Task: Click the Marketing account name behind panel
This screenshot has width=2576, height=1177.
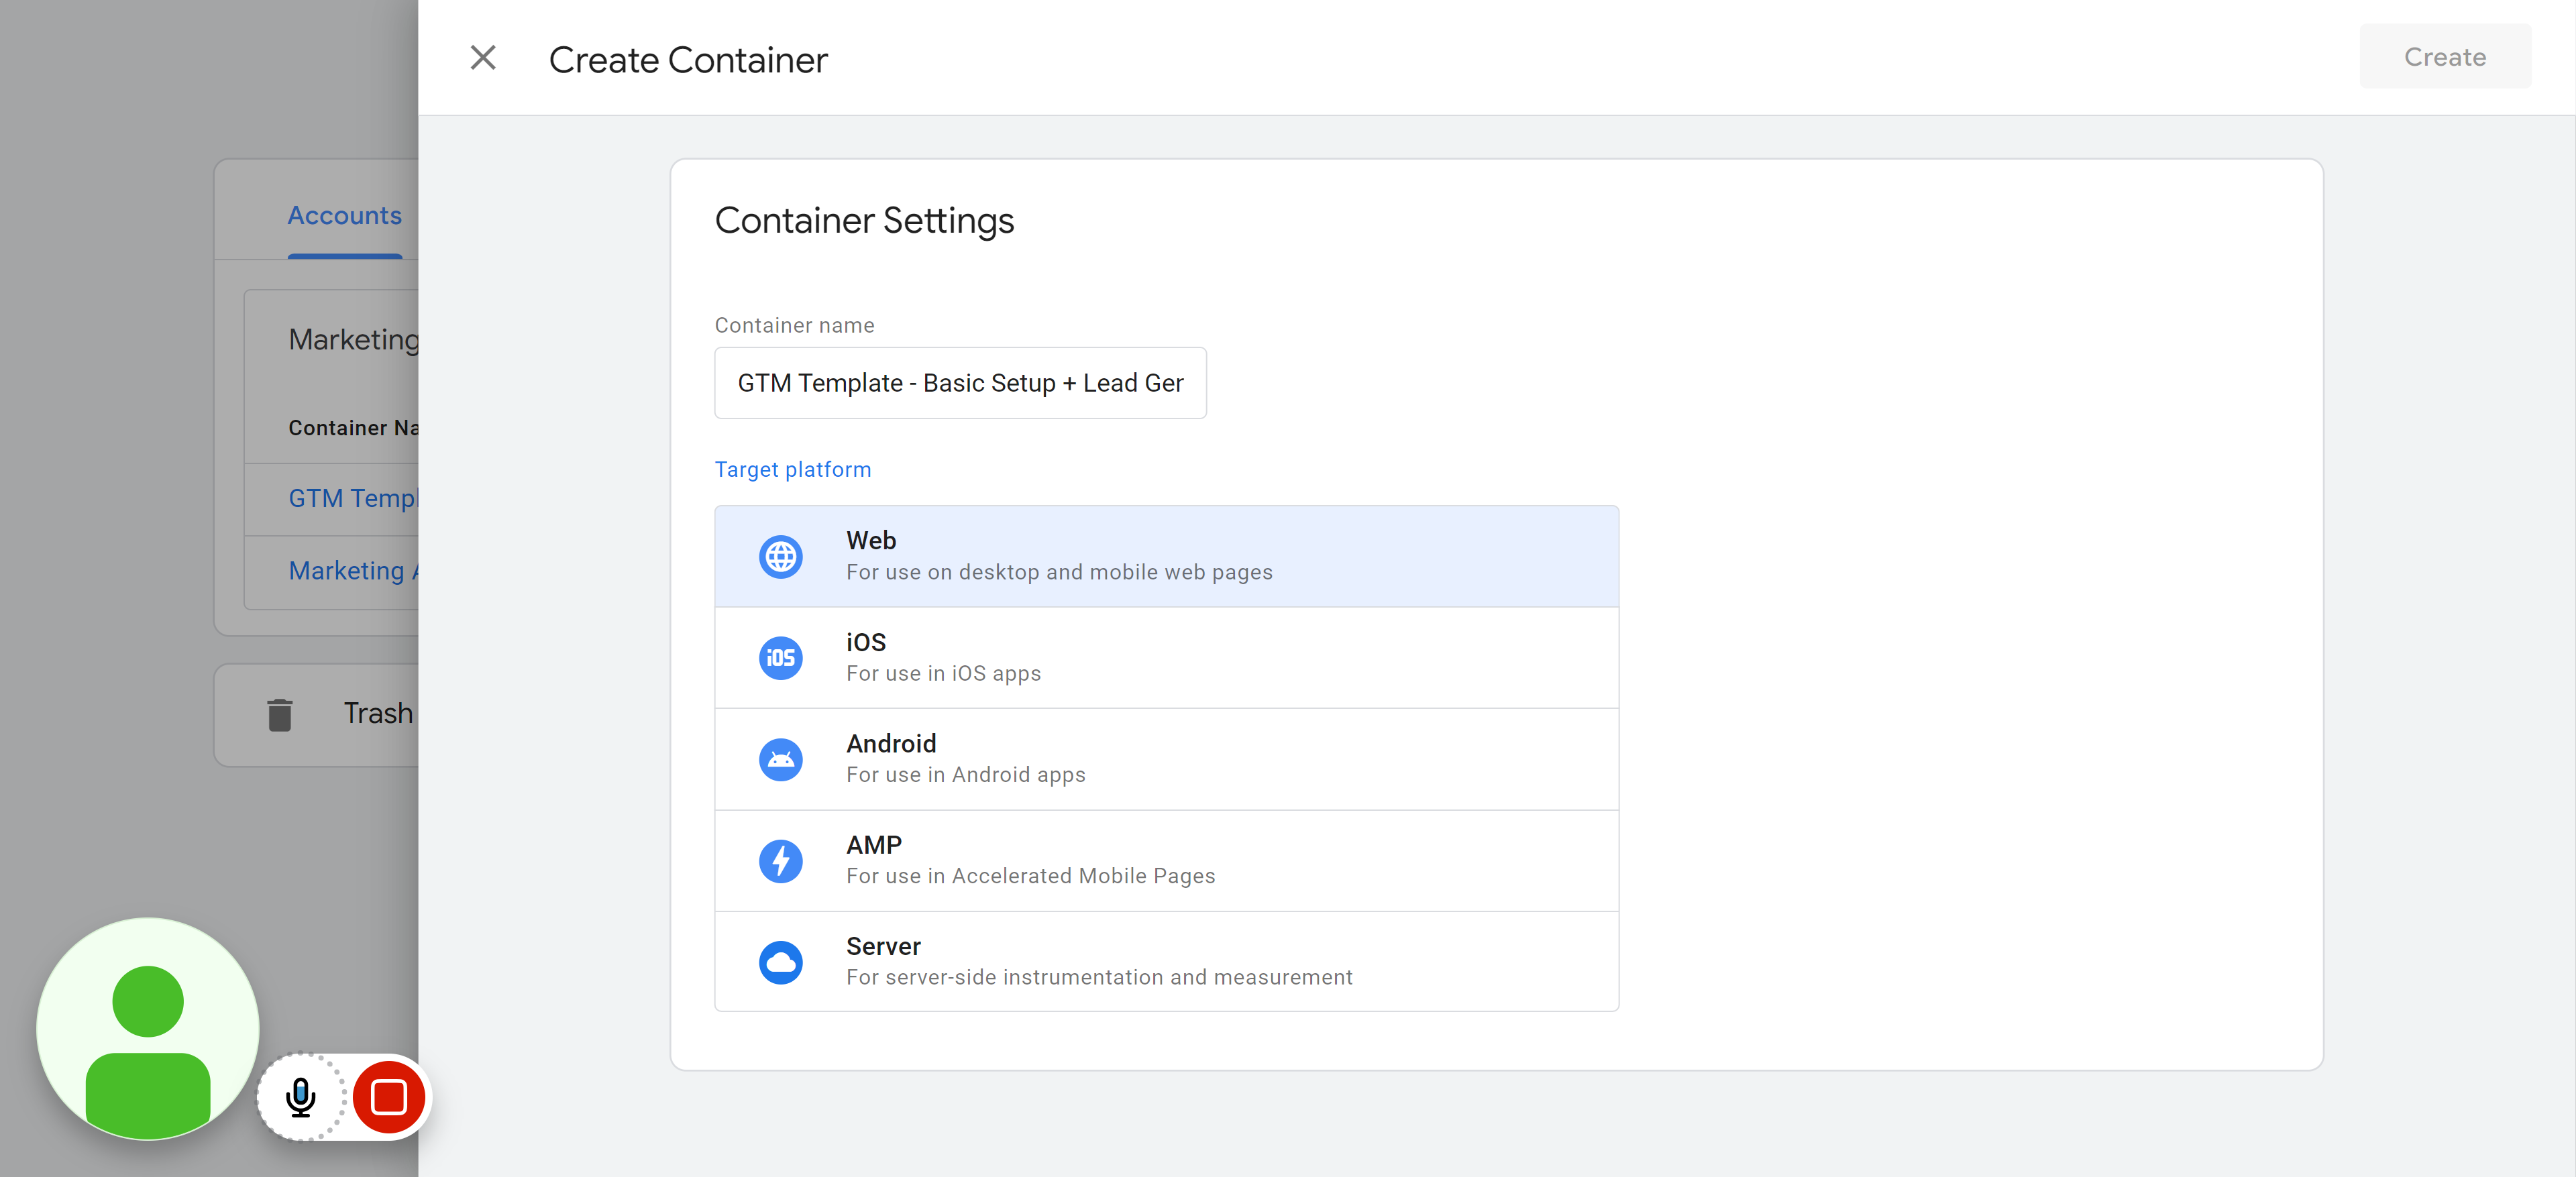Action: tap(353, 339)
